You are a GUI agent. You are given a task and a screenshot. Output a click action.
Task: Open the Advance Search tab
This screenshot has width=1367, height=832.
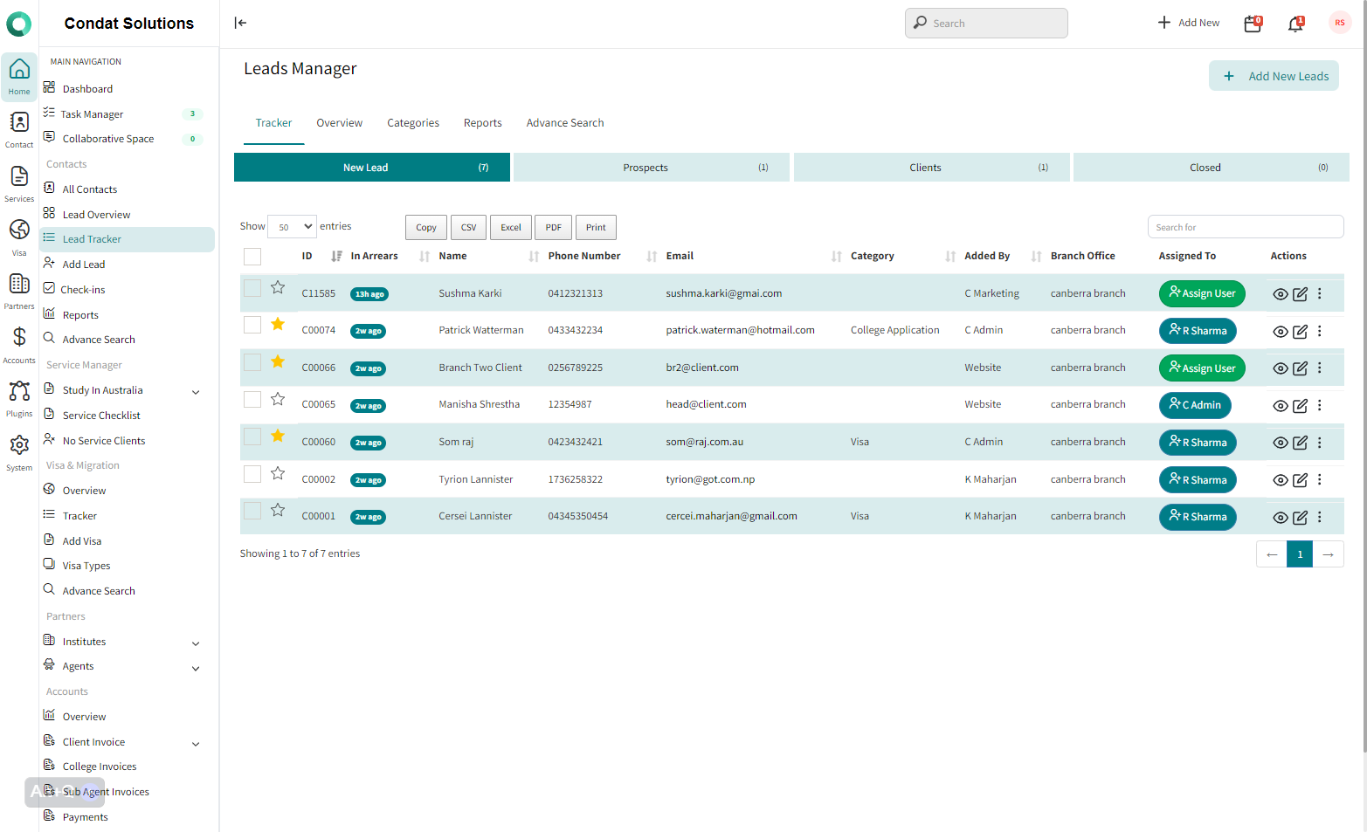coord(565,123)
